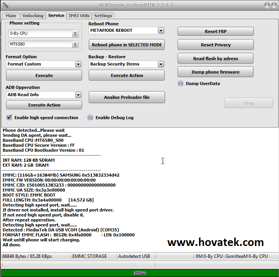Enable the Dump UserData checkbox

pyautogui.click(x=180, y=84)
